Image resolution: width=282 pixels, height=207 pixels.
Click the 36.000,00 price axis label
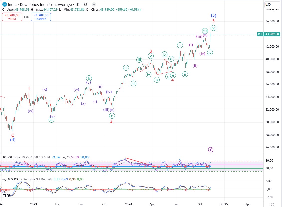(x=272, y=84)
